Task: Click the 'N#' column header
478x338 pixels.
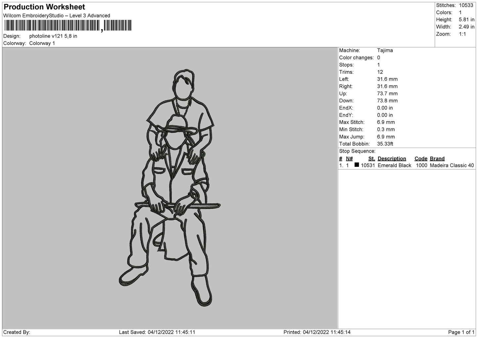Action: (349, 159)
